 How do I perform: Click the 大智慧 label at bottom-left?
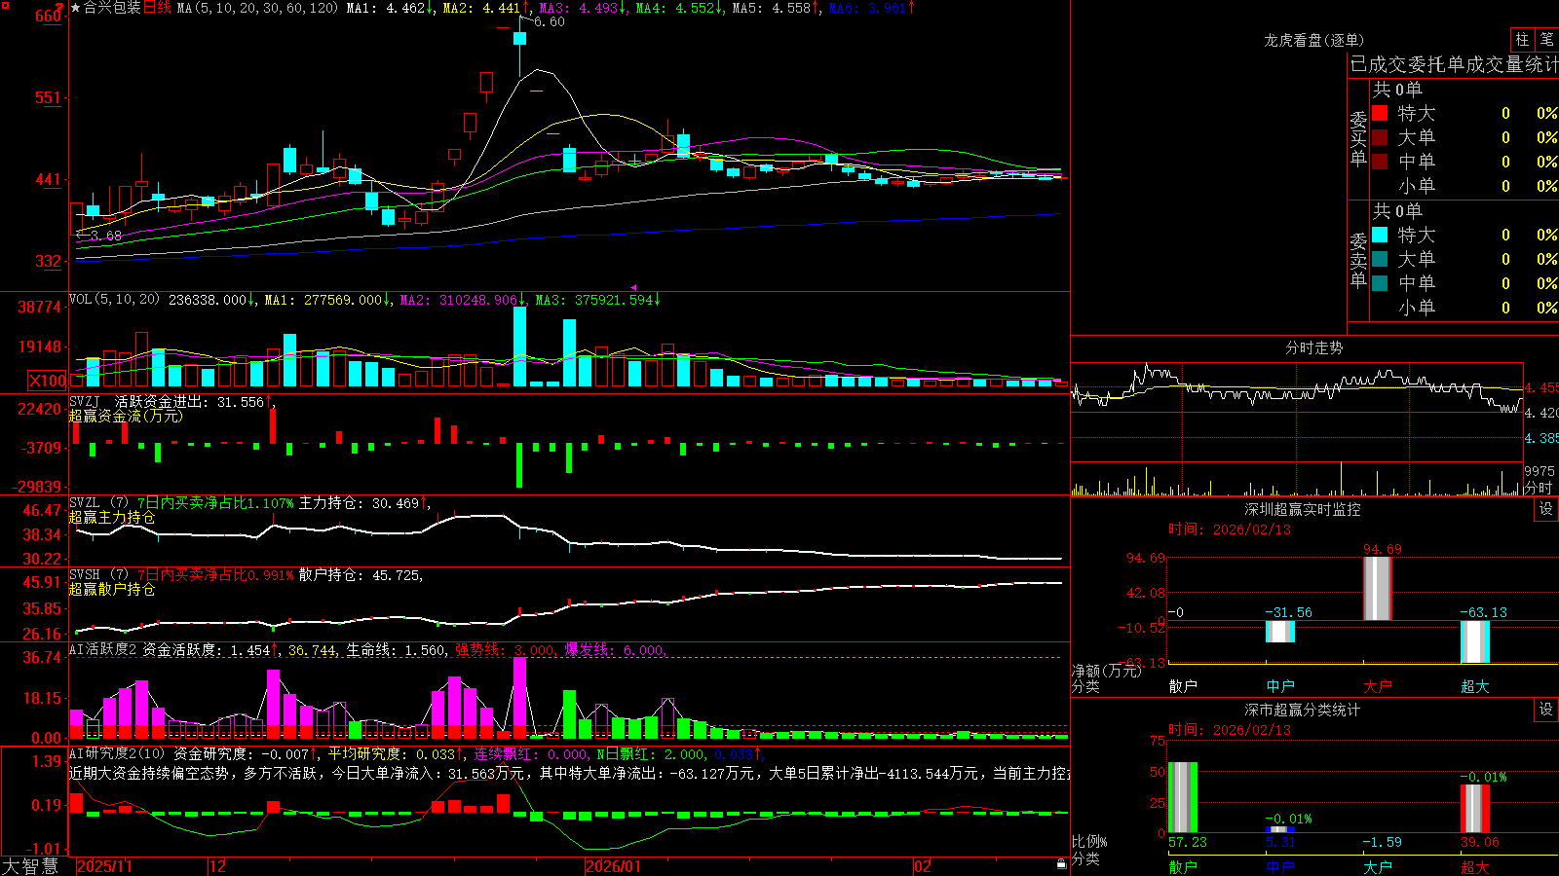tap(30, 866)
